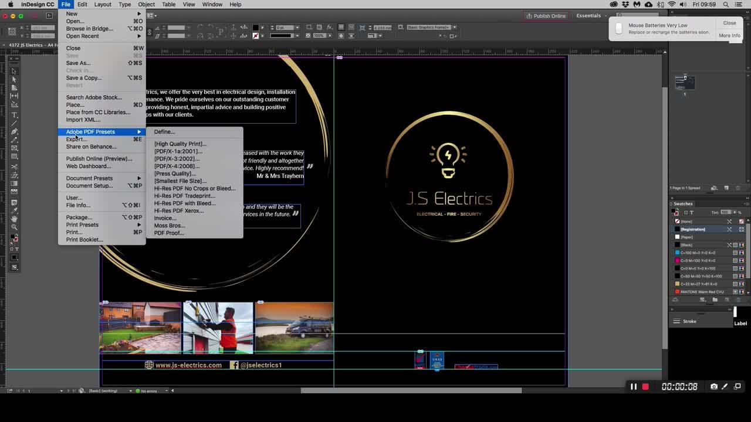This screenshot has height=422, width=751.
Task: Click the Wi-Fi icon in menu bar
Action: click(x=671, y=4)
